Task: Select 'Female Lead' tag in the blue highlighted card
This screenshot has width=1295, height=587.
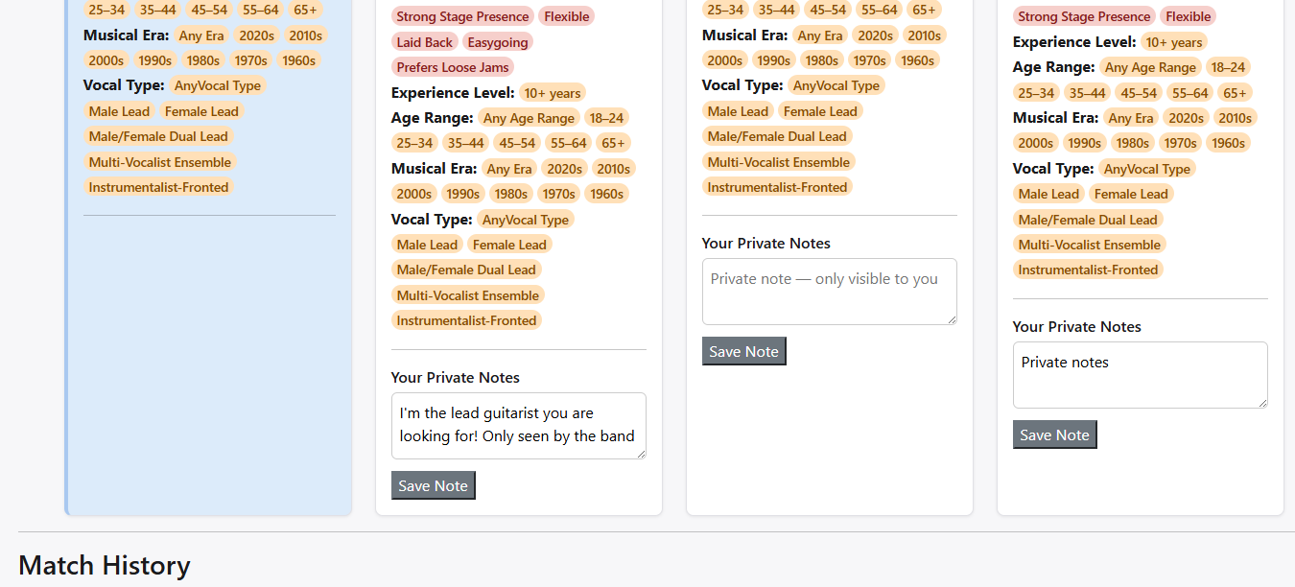Action: coord(201,111)
